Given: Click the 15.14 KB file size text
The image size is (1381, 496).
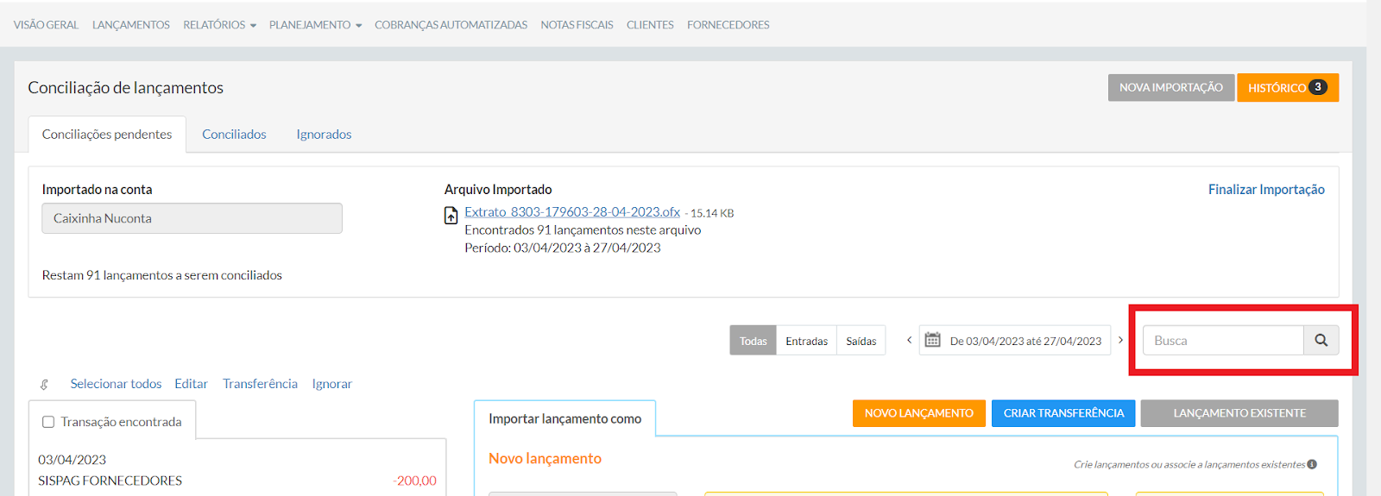Looking at the screenshot, I should tap(712, 213).
